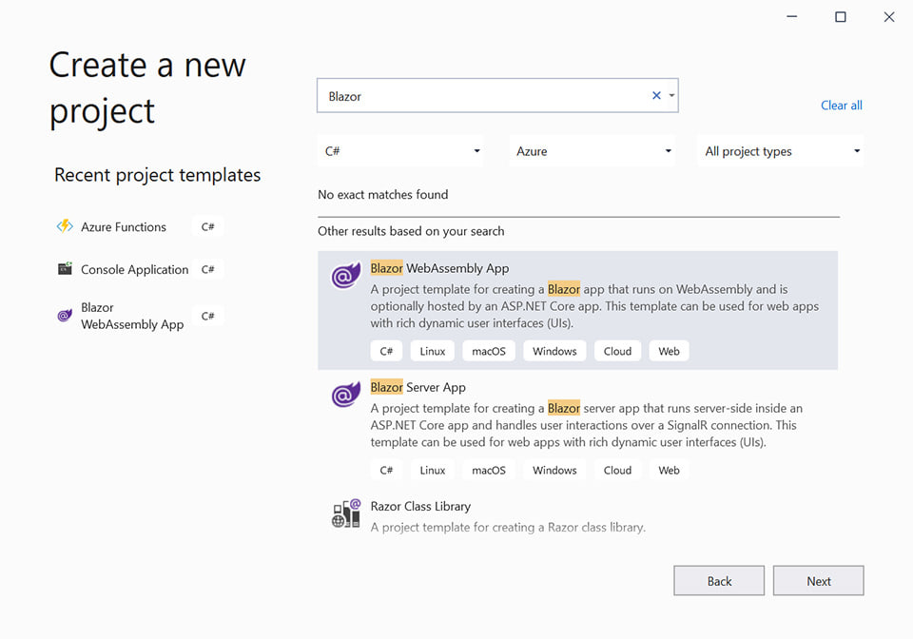Screen dimensions: 913x639
Task: Click Linux tag under Blazor WebAssembly App
Action: [432, 351]
